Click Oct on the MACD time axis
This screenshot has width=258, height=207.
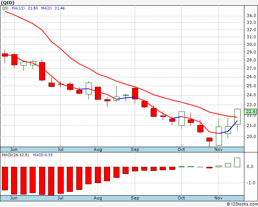pyautogui.click(x=181, y=198)
